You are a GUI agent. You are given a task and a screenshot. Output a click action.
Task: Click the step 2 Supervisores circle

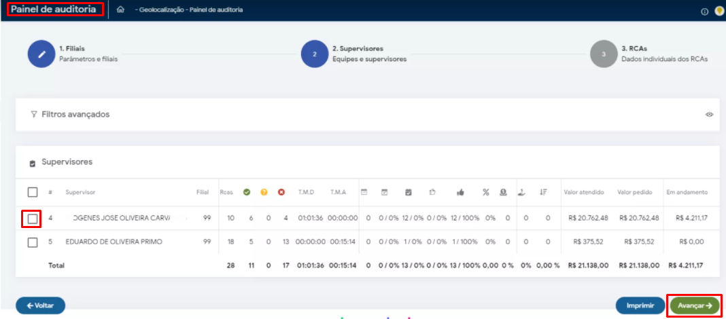(x=314, y=54)
